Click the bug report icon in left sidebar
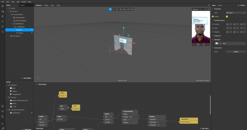 coord(2,124)
